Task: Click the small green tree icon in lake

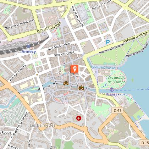Action: (x=133, y=80)
